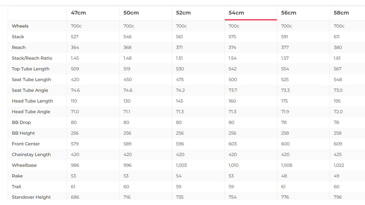
Task: Click the BB Drop row label
Action: tap(21, 122)
